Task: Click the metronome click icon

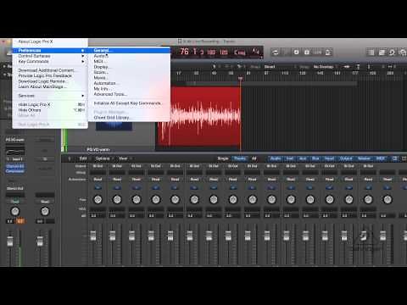Action: pyautogui.click(x=328, y=53)
